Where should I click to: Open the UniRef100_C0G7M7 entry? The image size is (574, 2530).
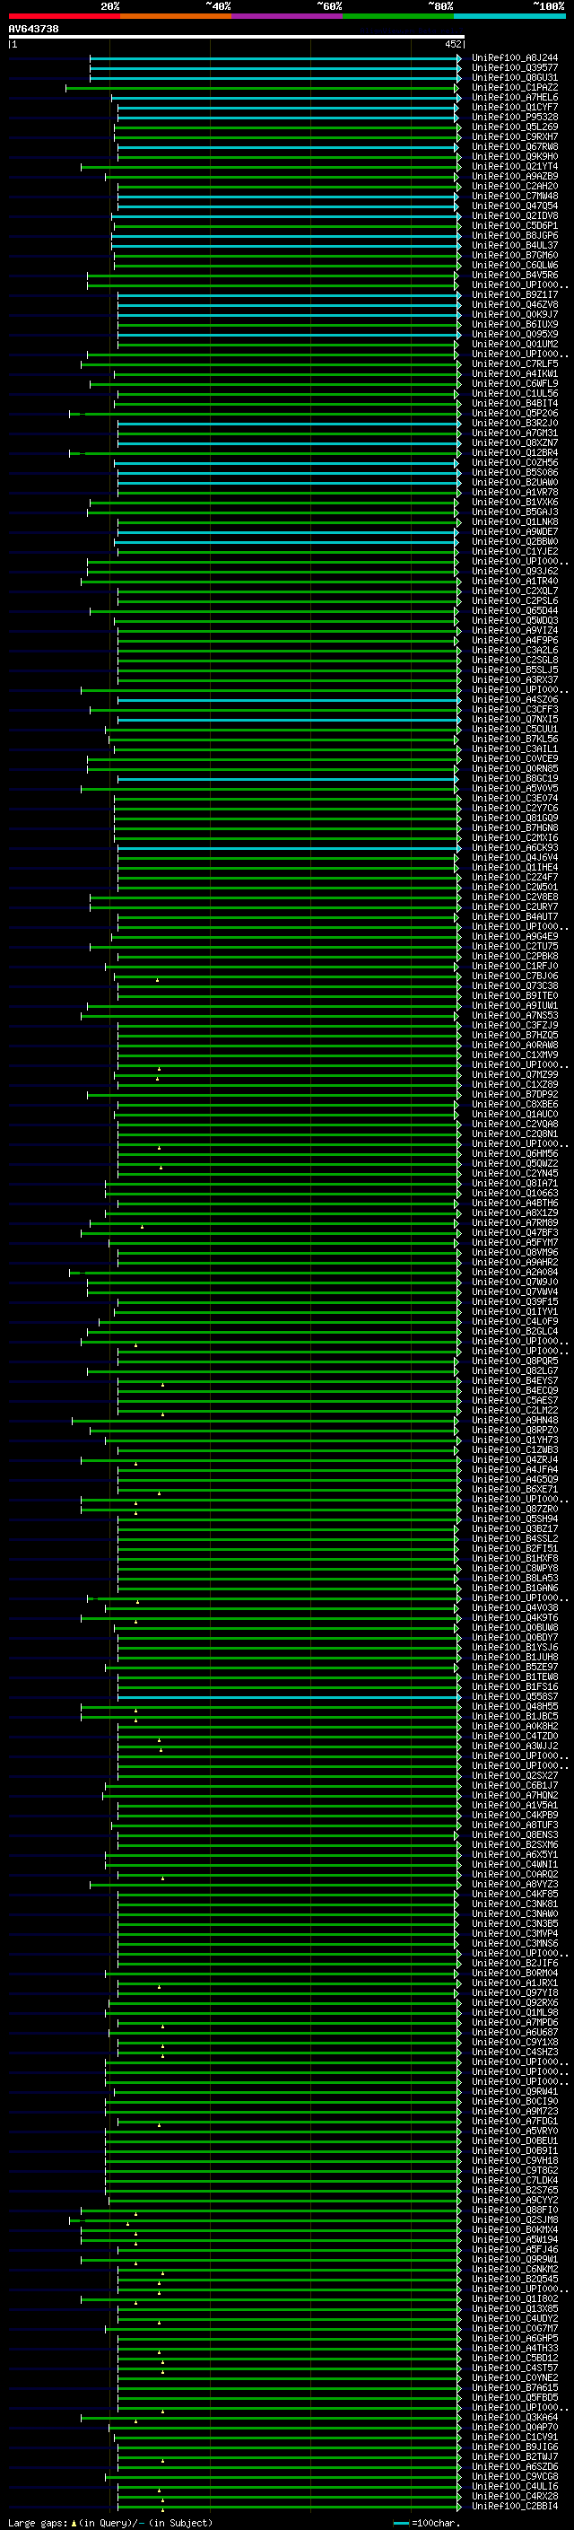pyautogui.click(x=515, y=2329)
